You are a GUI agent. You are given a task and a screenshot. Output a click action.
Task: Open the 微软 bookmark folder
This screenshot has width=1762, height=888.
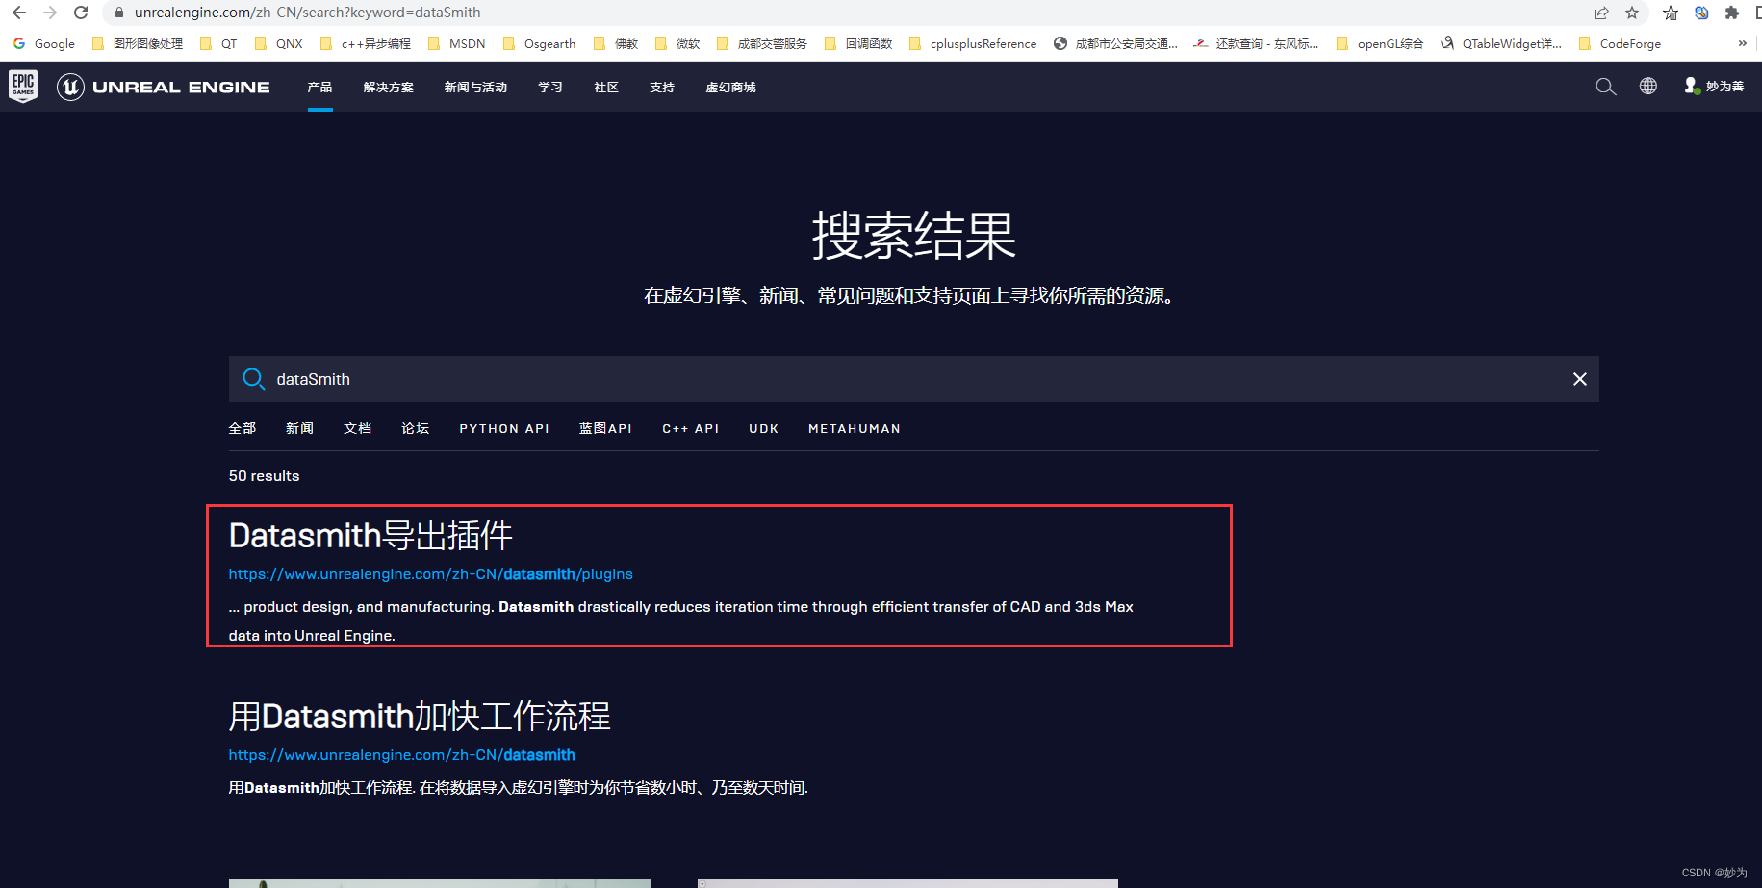point(677,43)
